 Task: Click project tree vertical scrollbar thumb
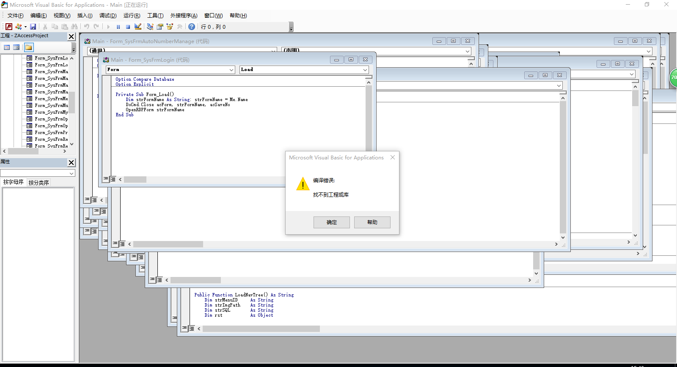pyautogui.click(x=72, y=102)
